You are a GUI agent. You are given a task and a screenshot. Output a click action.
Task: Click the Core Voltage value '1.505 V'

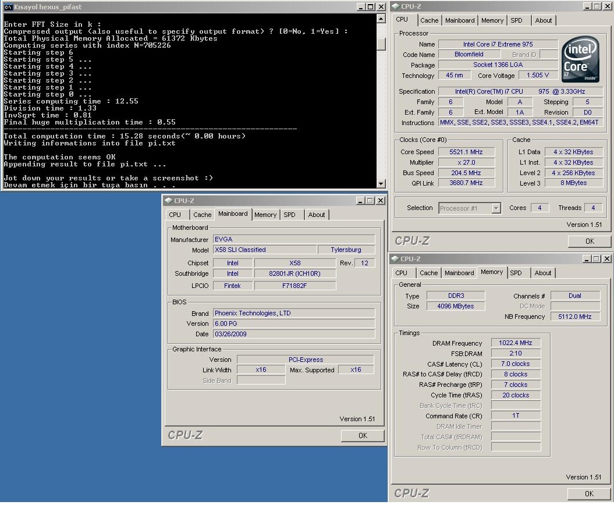(538, 75)
